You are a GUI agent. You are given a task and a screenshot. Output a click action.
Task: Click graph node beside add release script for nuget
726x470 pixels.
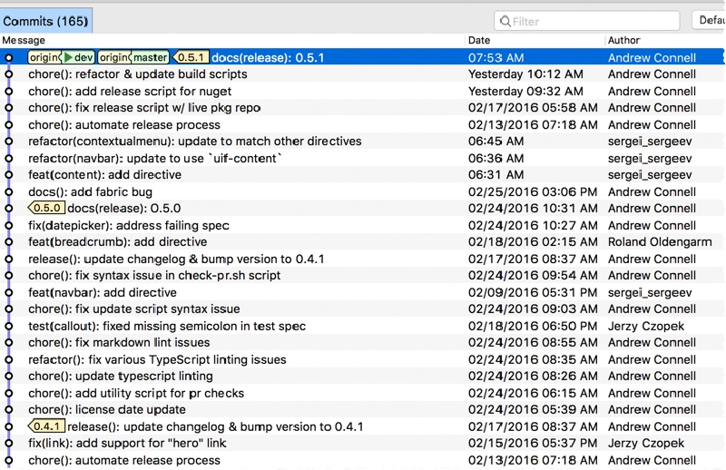click(8, 92)
